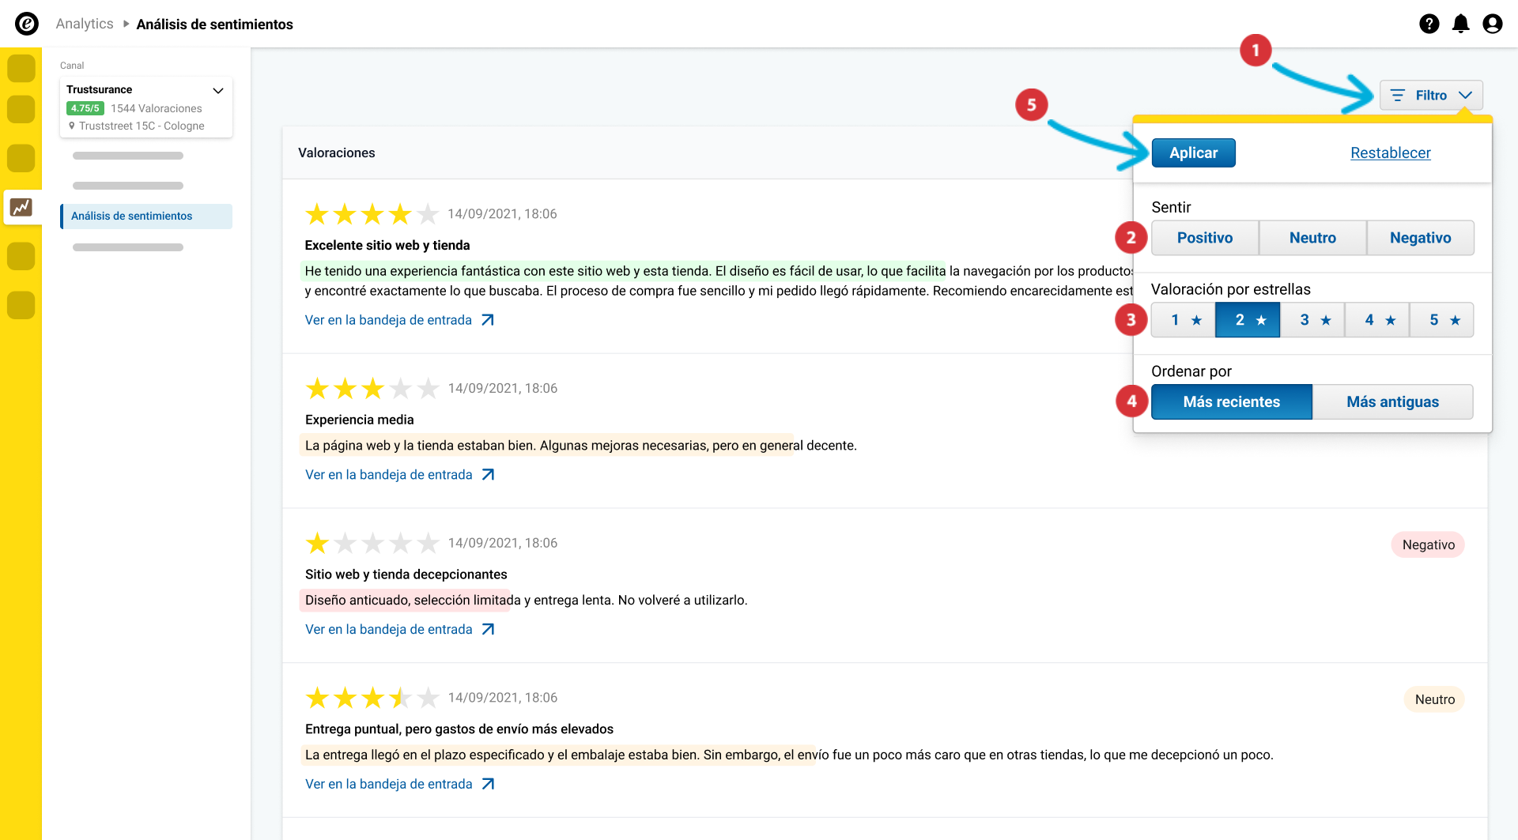Click the location pin next to Truststreet
Viewport: 1518px width, 840px height.
pyautogui.click(x=72, y=126)
